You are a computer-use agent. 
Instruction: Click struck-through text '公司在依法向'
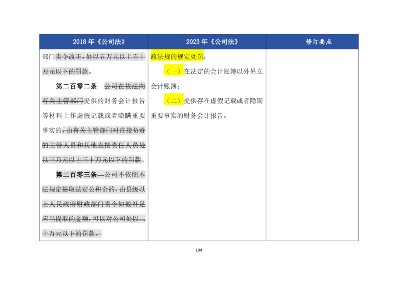tap(125, 86)
